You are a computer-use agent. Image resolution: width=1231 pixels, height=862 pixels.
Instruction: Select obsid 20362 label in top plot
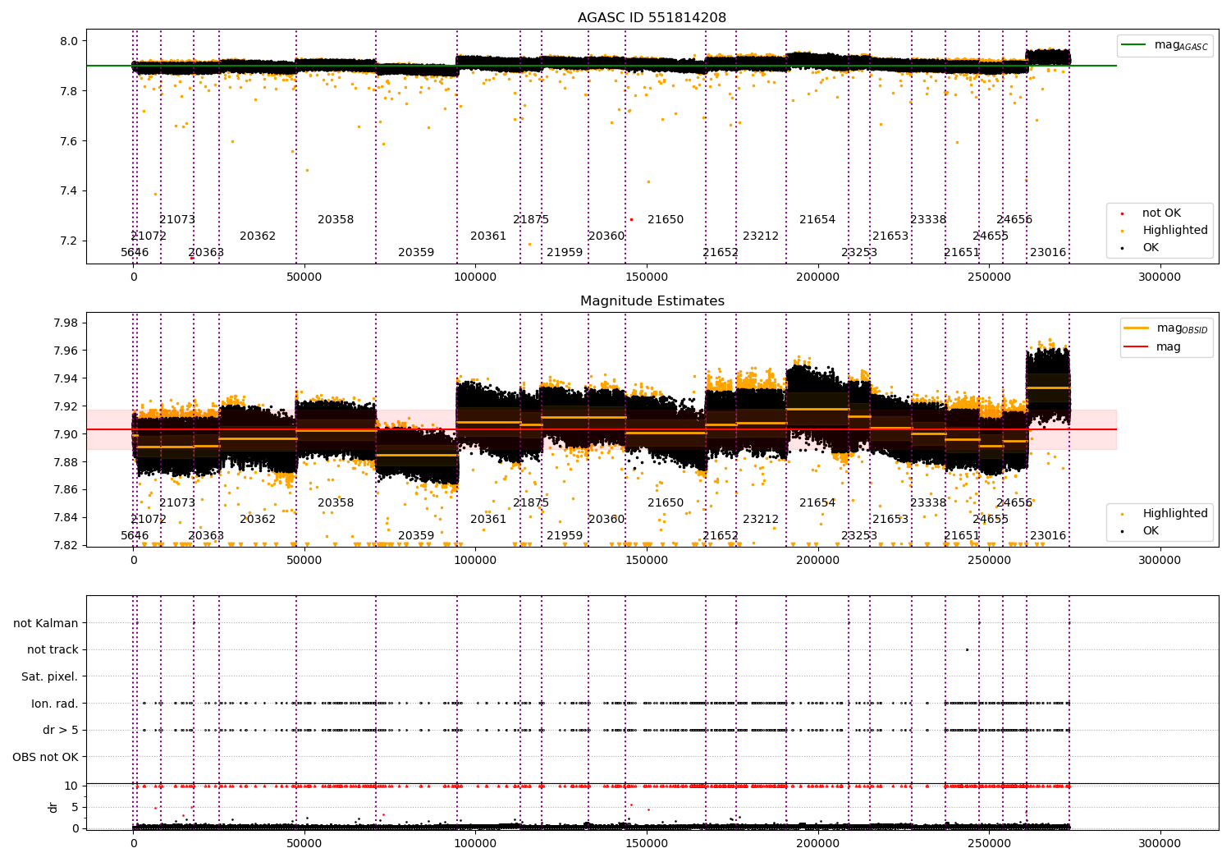click(x=258, y=236)
